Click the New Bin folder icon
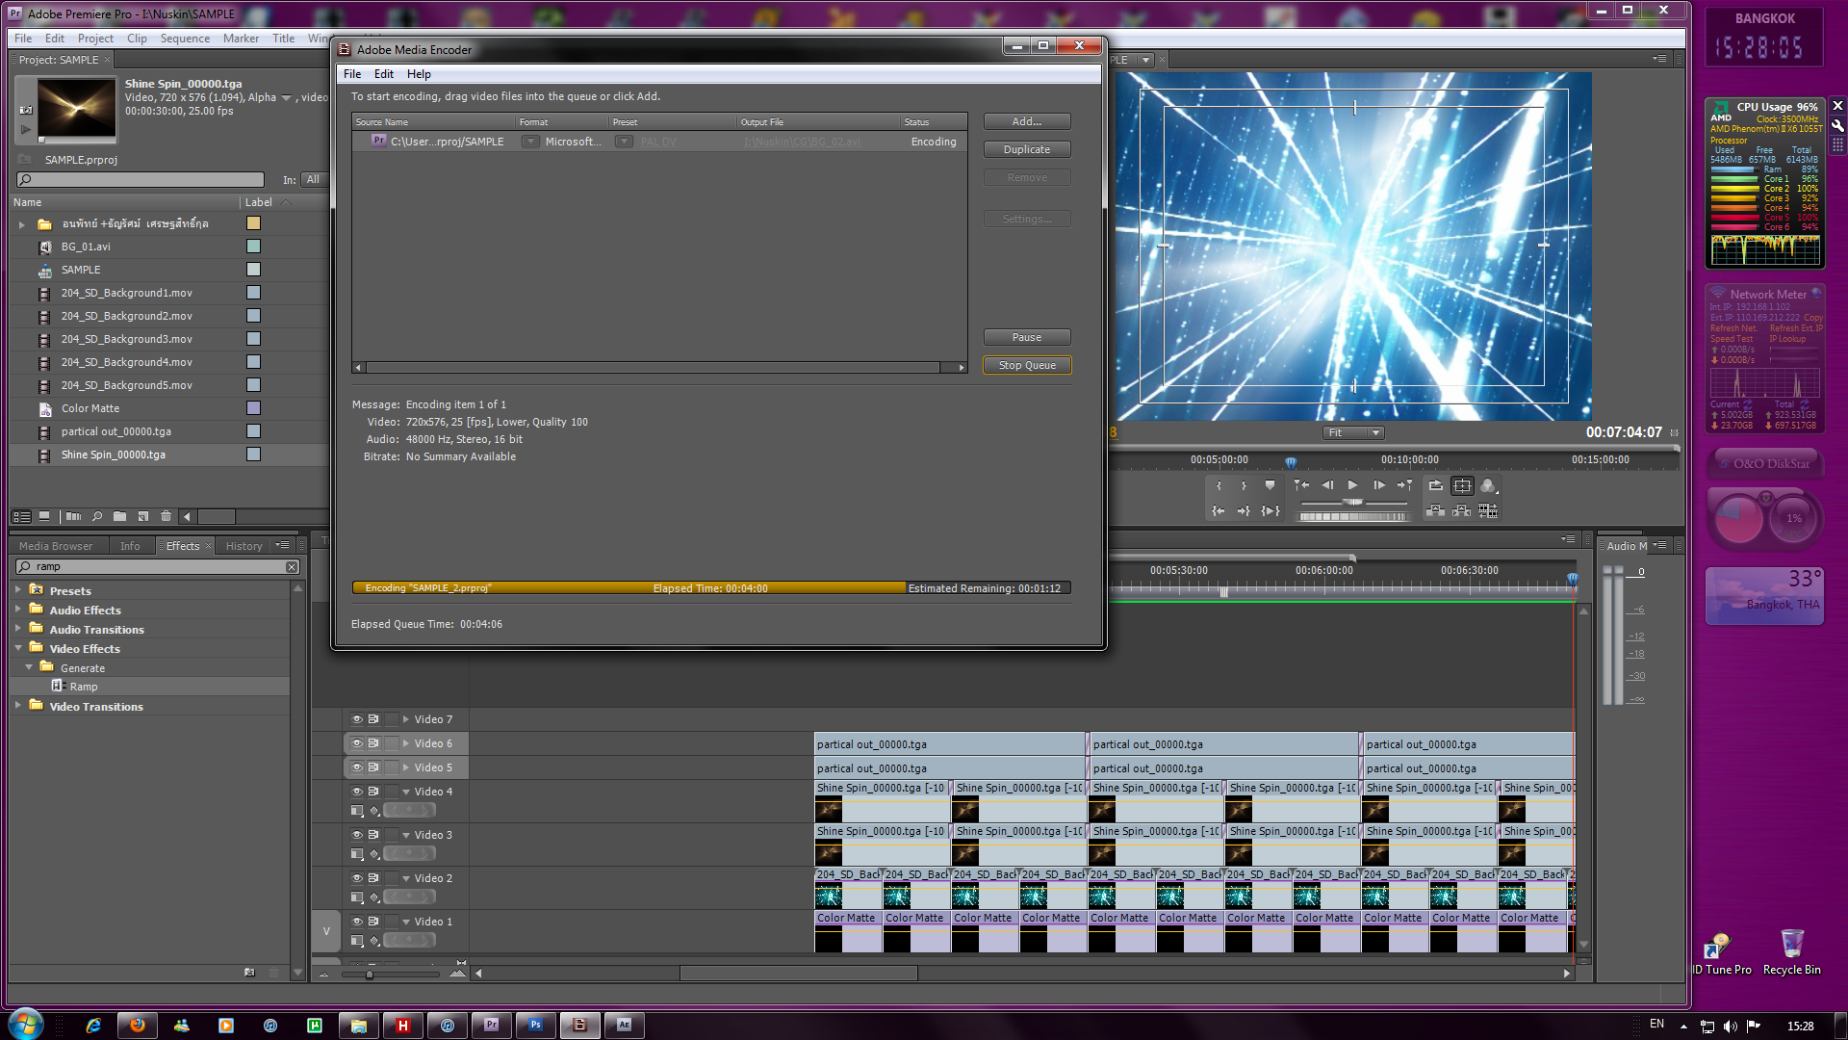The image size is (1848, 1040). click(x=119, y=517)
